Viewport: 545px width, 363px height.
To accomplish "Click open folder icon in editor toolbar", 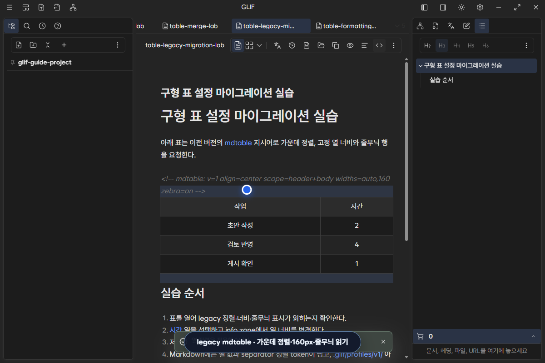I will [321, 45].
